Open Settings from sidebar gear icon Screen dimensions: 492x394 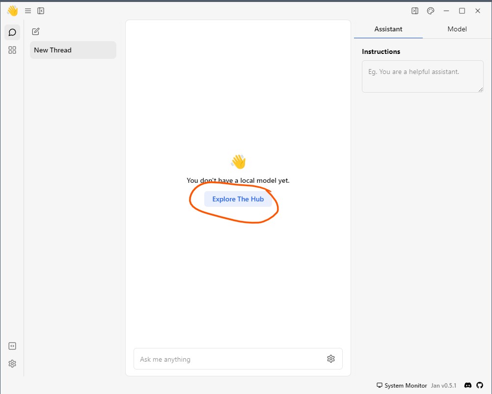click(x=12, y=364)
